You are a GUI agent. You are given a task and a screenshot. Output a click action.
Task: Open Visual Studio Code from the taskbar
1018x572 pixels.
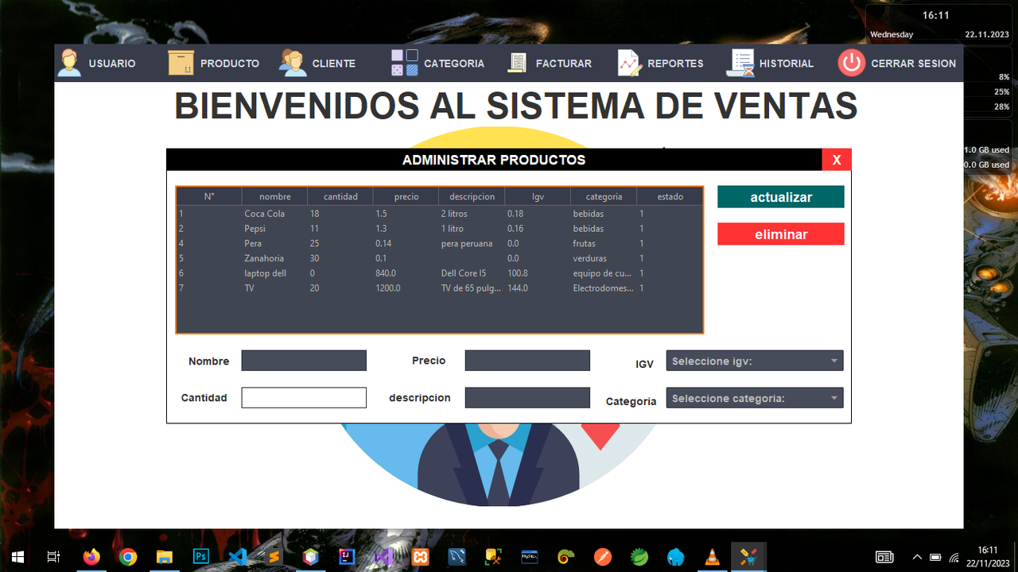(237, 557)
